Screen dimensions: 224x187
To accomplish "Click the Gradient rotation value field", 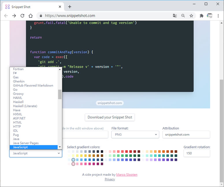I will tap(197, 153).
